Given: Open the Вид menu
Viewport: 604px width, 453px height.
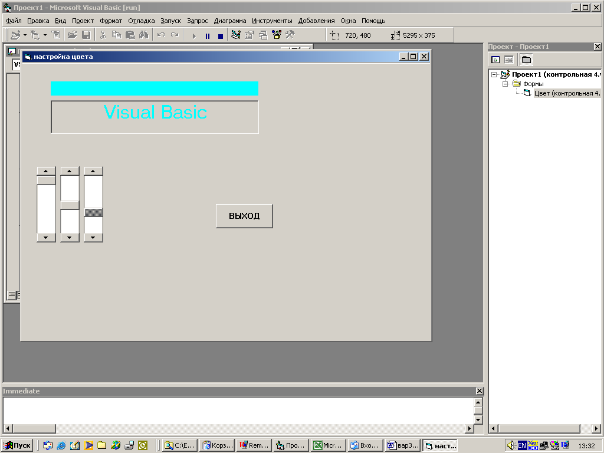Looking at the screenshot, I should (x=61, y=21).
